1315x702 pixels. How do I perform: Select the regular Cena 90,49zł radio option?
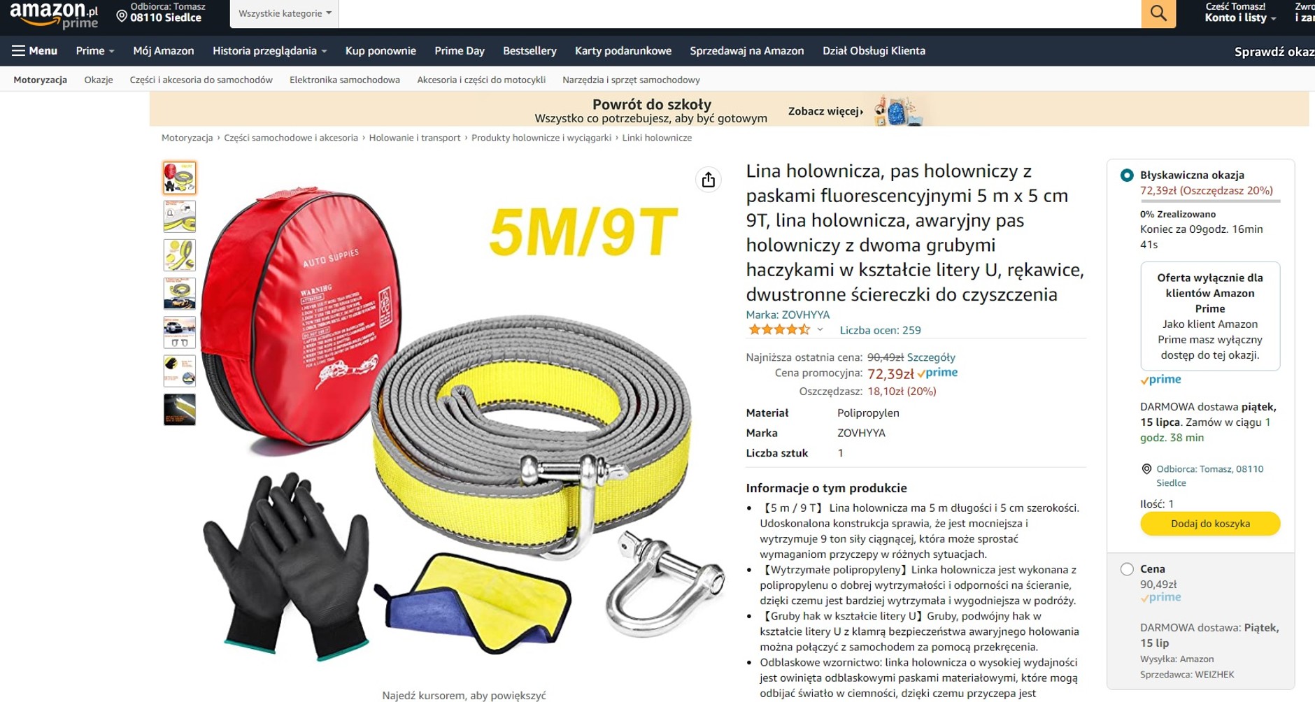point(1127,569)
